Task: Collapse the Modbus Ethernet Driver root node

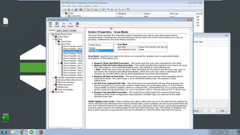Action: 50,34
